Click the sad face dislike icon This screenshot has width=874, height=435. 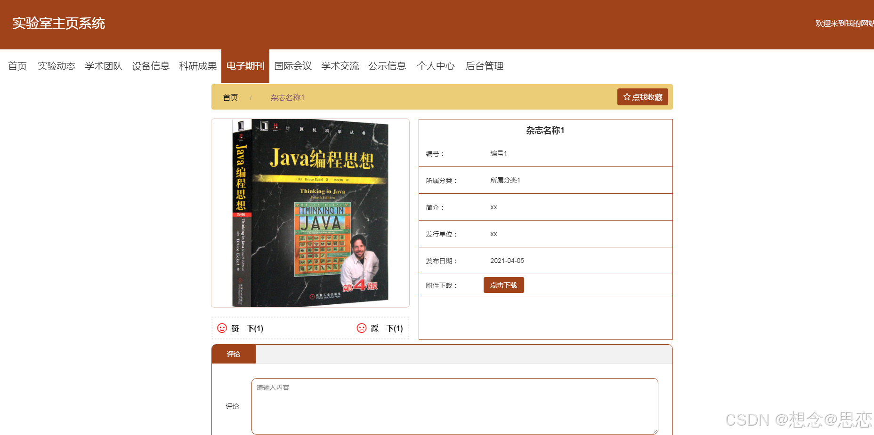click(362, 328)
